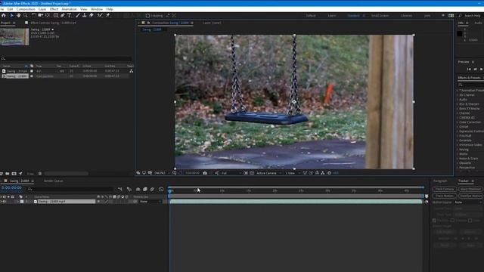
Task: Click the Track Motion button
Action: pos(445,196)
